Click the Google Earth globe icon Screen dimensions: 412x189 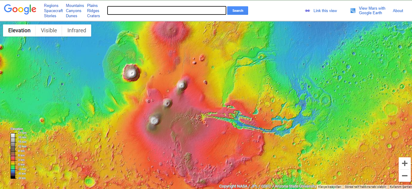353,11
